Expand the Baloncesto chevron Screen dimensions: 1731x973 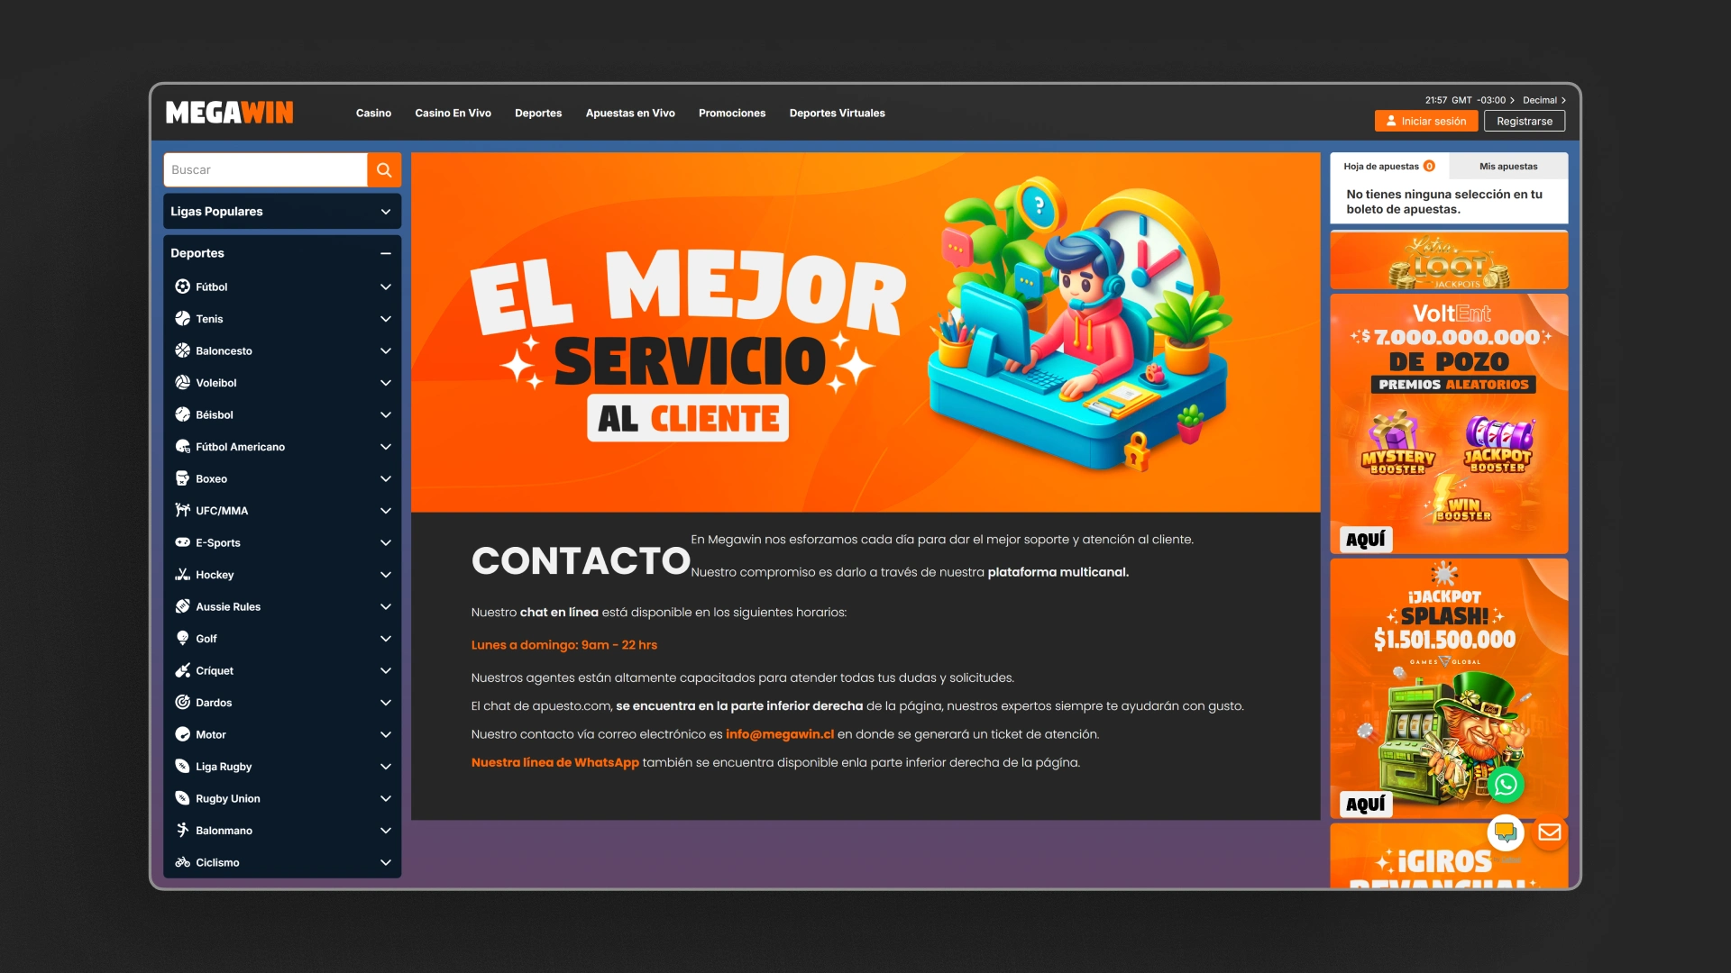pyautogui.click(x=386, y=350)
